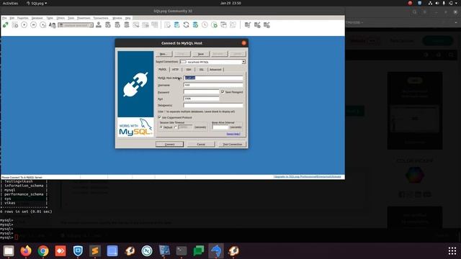Click the Create New Connection toolbar icon

[x=5, y=25]
